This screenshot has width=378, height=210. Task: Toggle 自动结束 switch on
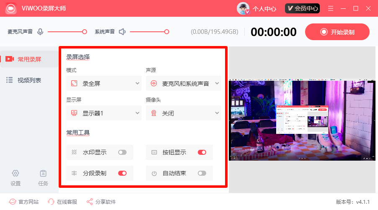point(202,173)
